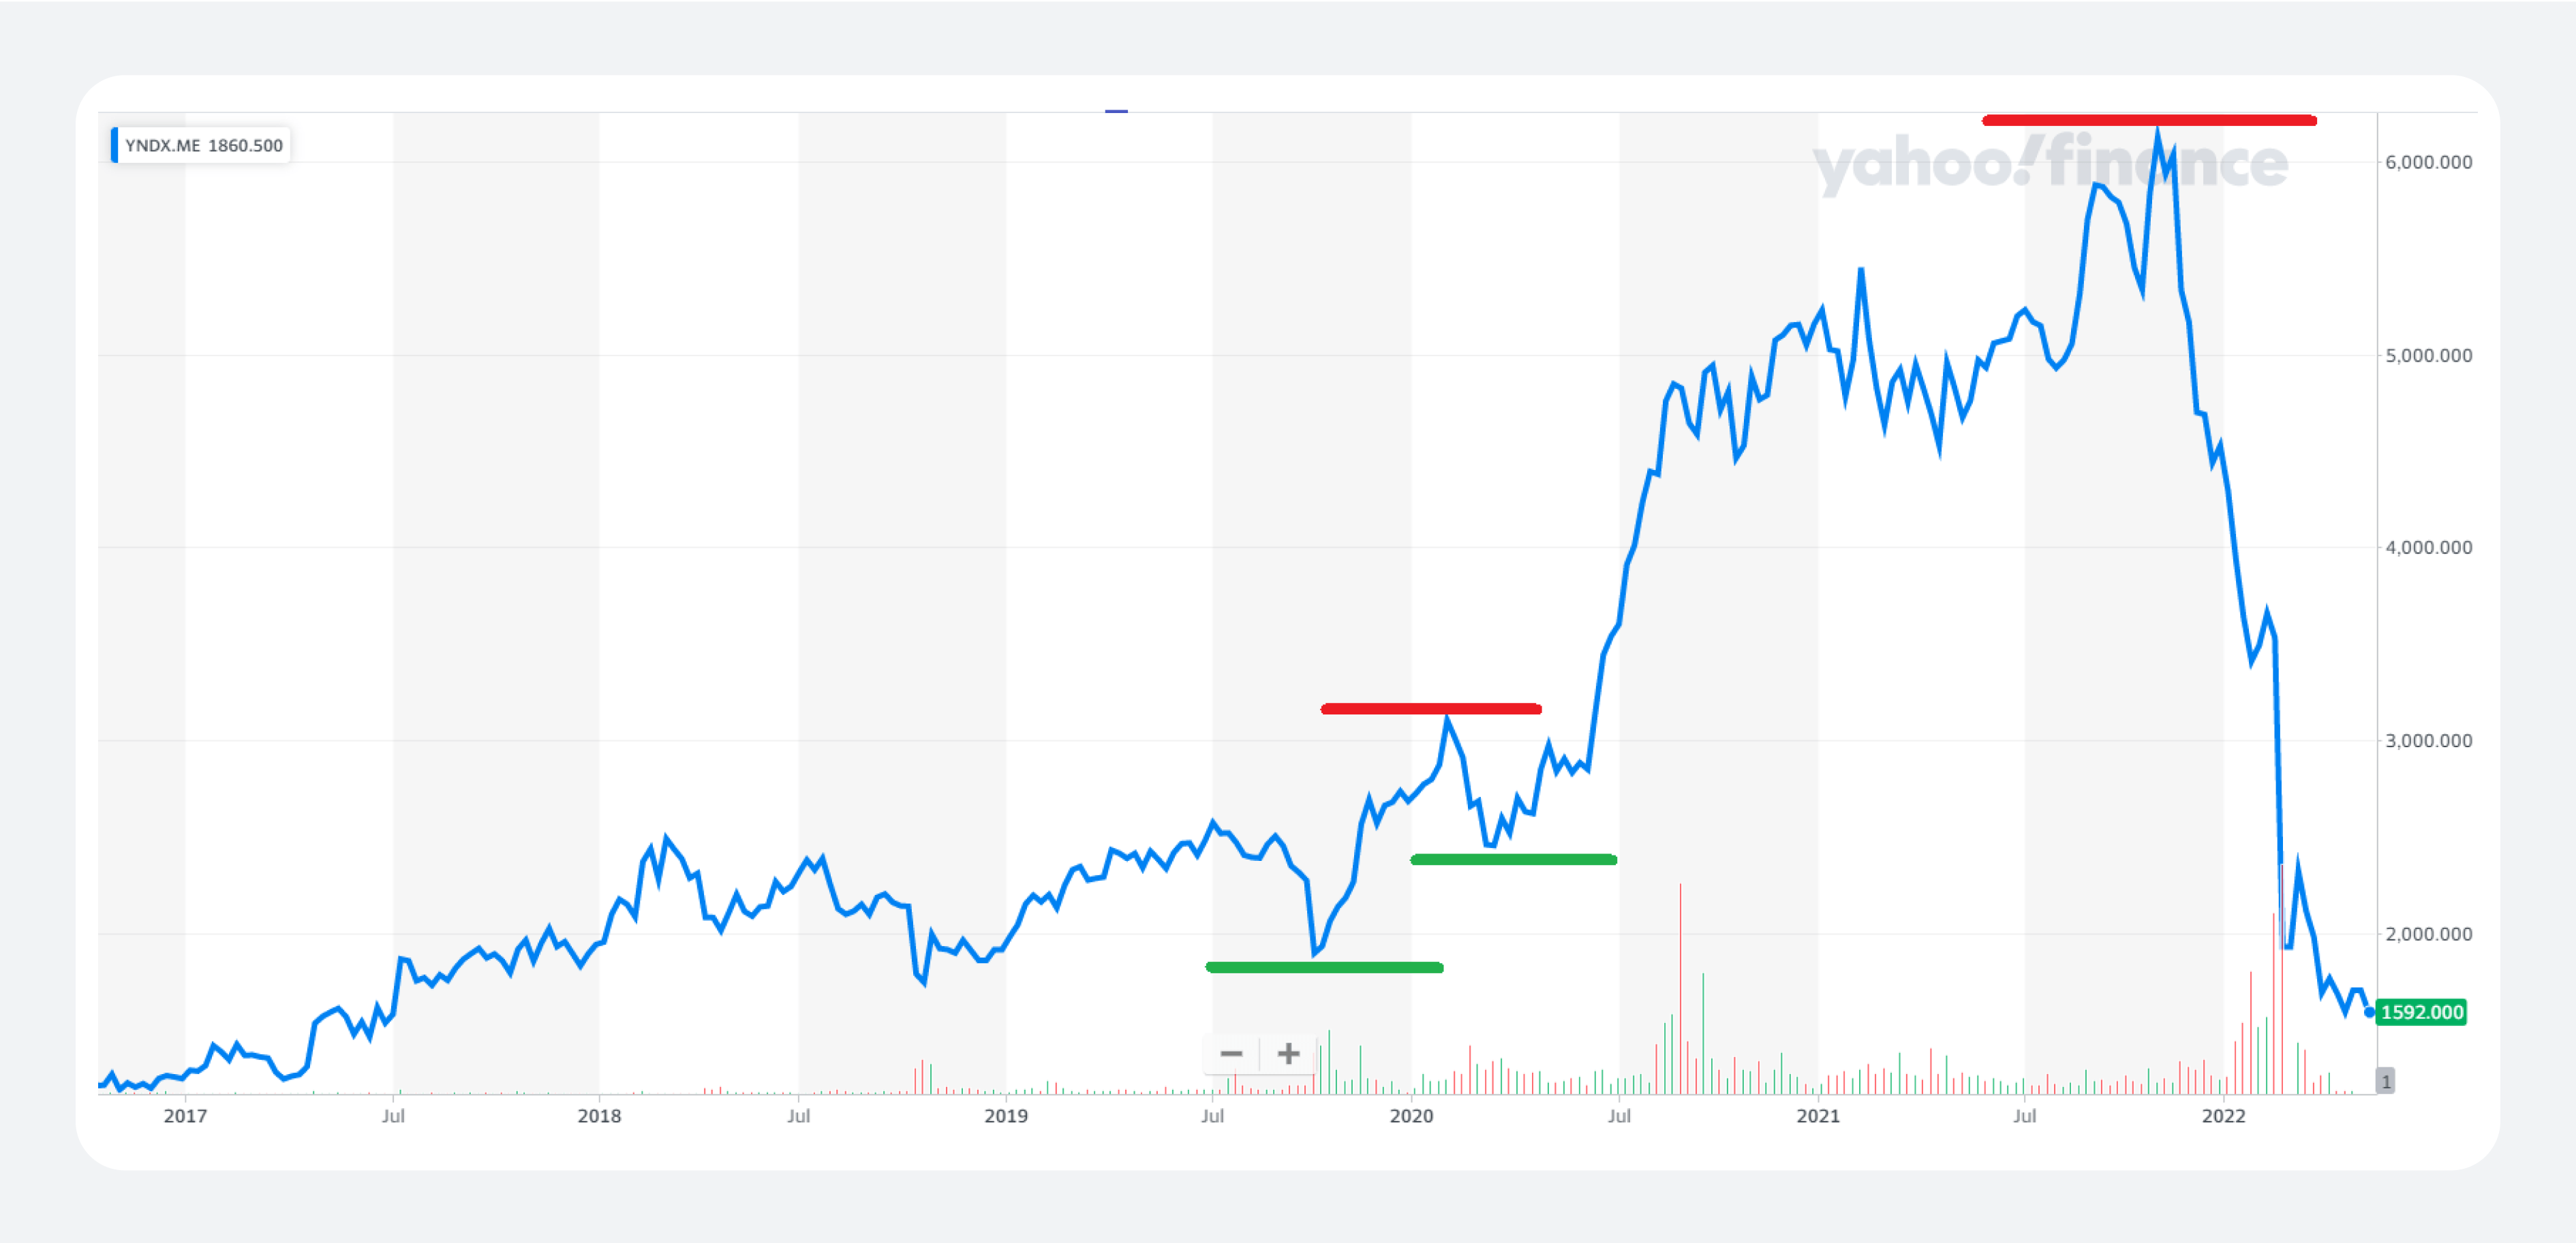Screen dimensions: 2576x1243
Task: Select the YNDX.ME 1860.500 ticker label
Action: (x=203, y=146)
